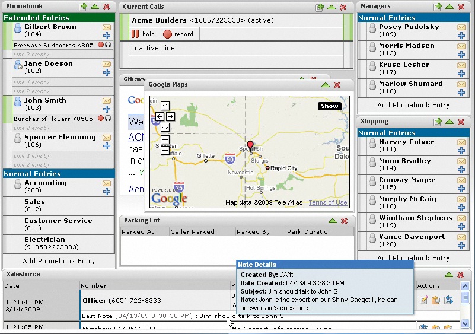The width and height of the screenshot is (475, 334).
Task: Click blue plus icon beside Vance Davenport
Action: 461,246
